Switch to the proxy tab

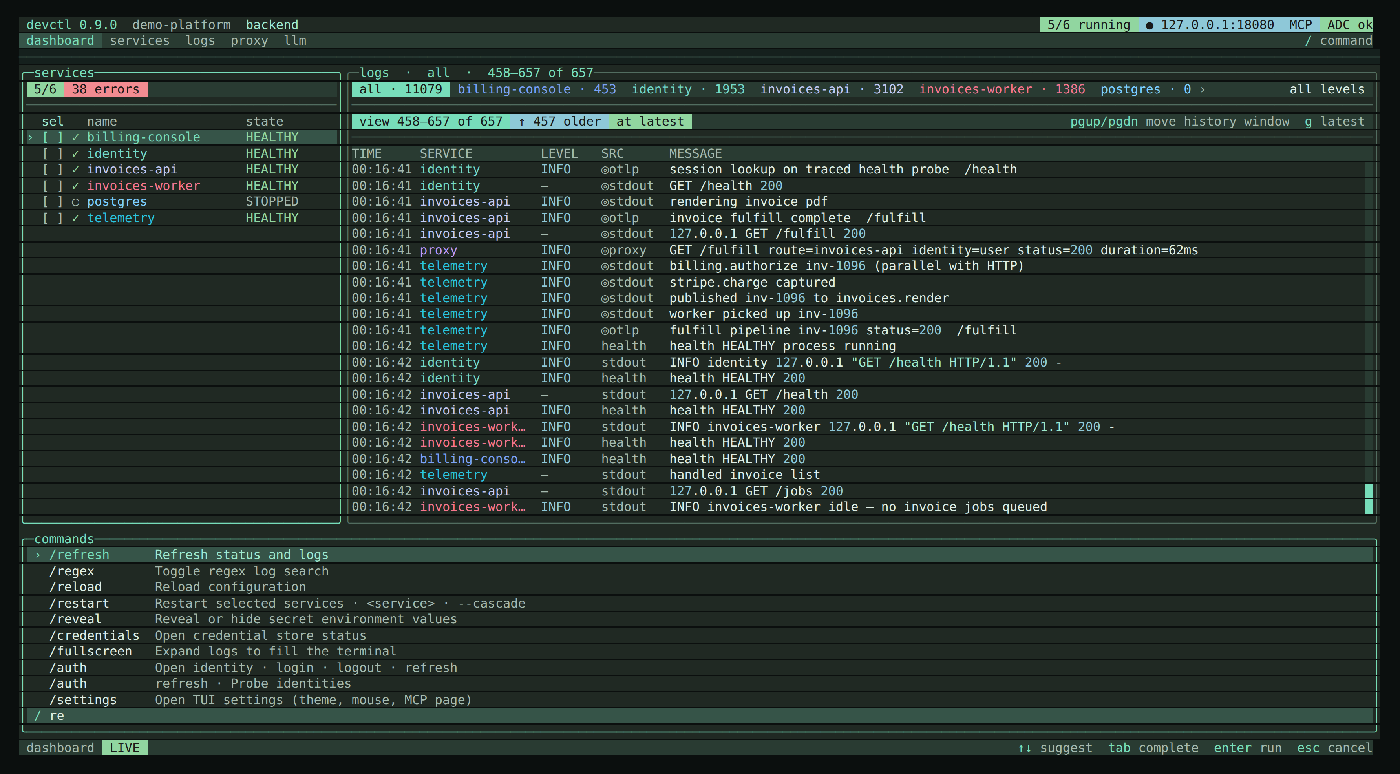pyautogui.click(x=249, y=41)
